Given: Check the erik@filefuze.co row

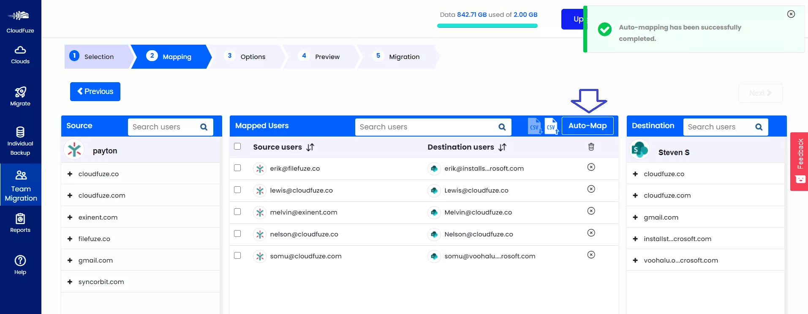Looking at the screenshot, I should [237, 168].
